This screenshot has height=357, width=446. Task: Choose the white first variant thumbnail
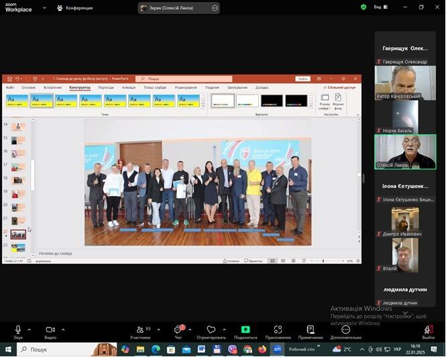pos(223,101)
